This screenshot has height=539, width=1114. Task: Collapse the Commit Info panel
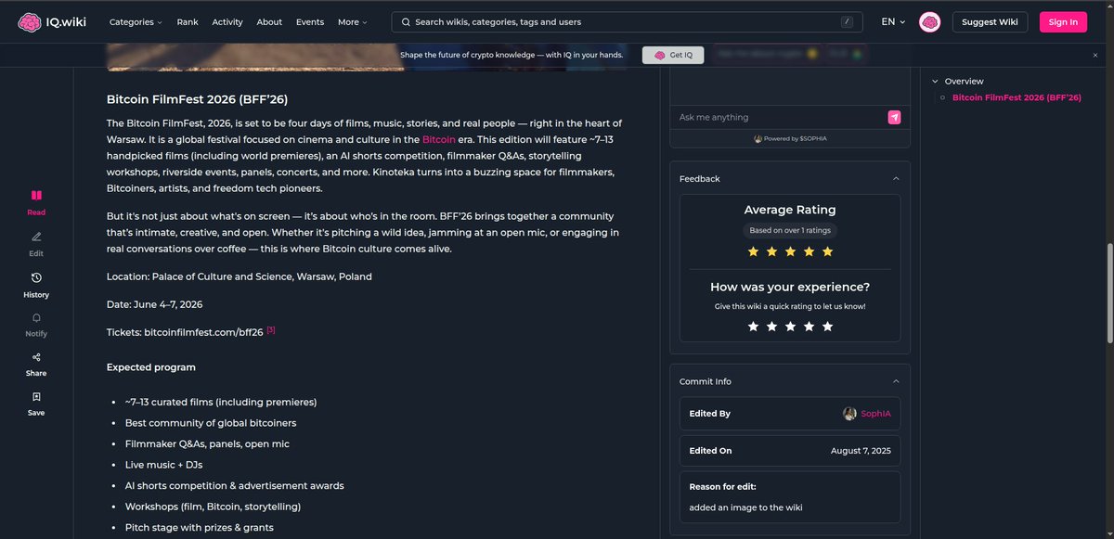click(896, 381)
